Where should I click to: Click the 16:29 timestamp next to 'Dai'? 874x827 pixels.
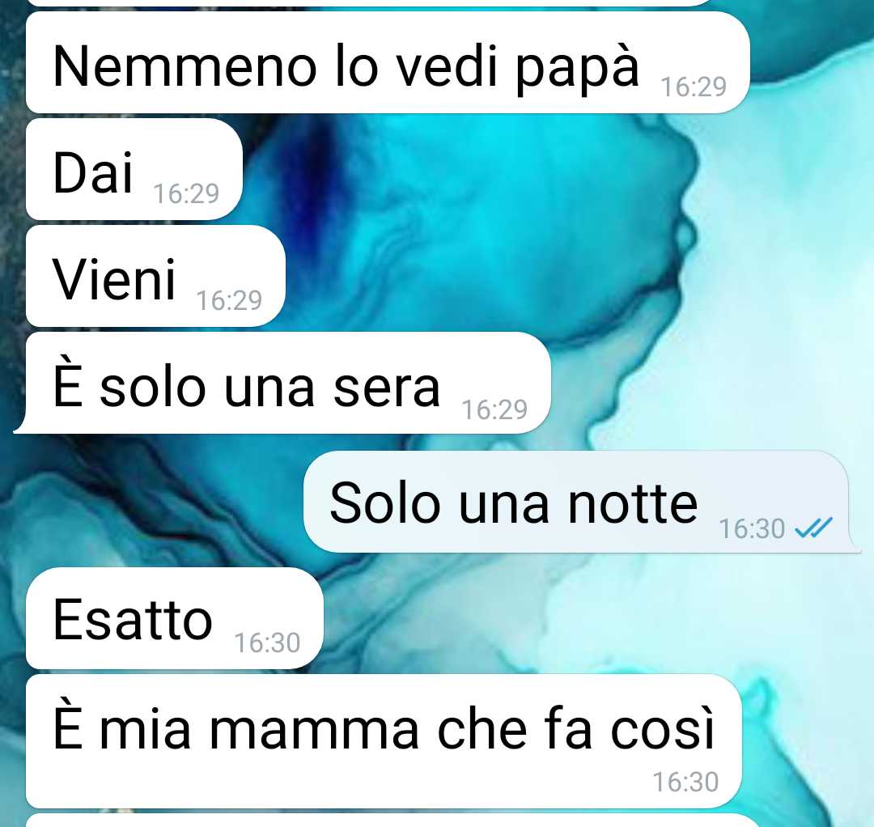186,193
